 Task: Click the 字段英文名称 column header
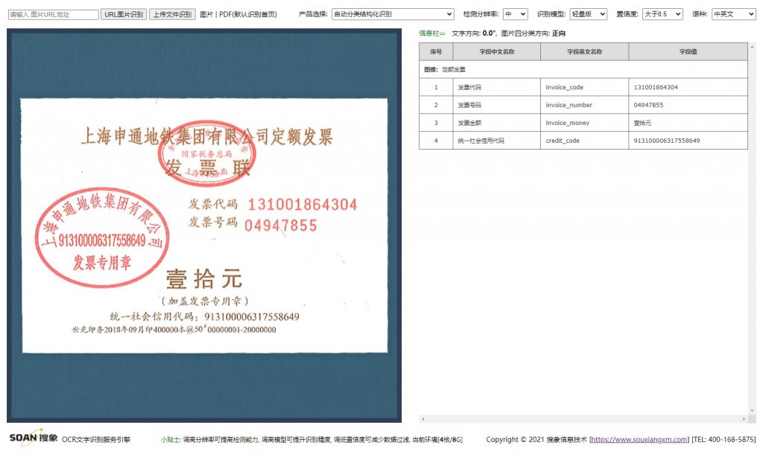(x=584, y=51)
